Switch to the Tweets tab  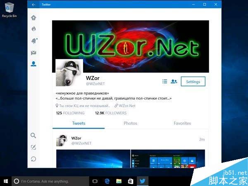click(x=79, y=123)
